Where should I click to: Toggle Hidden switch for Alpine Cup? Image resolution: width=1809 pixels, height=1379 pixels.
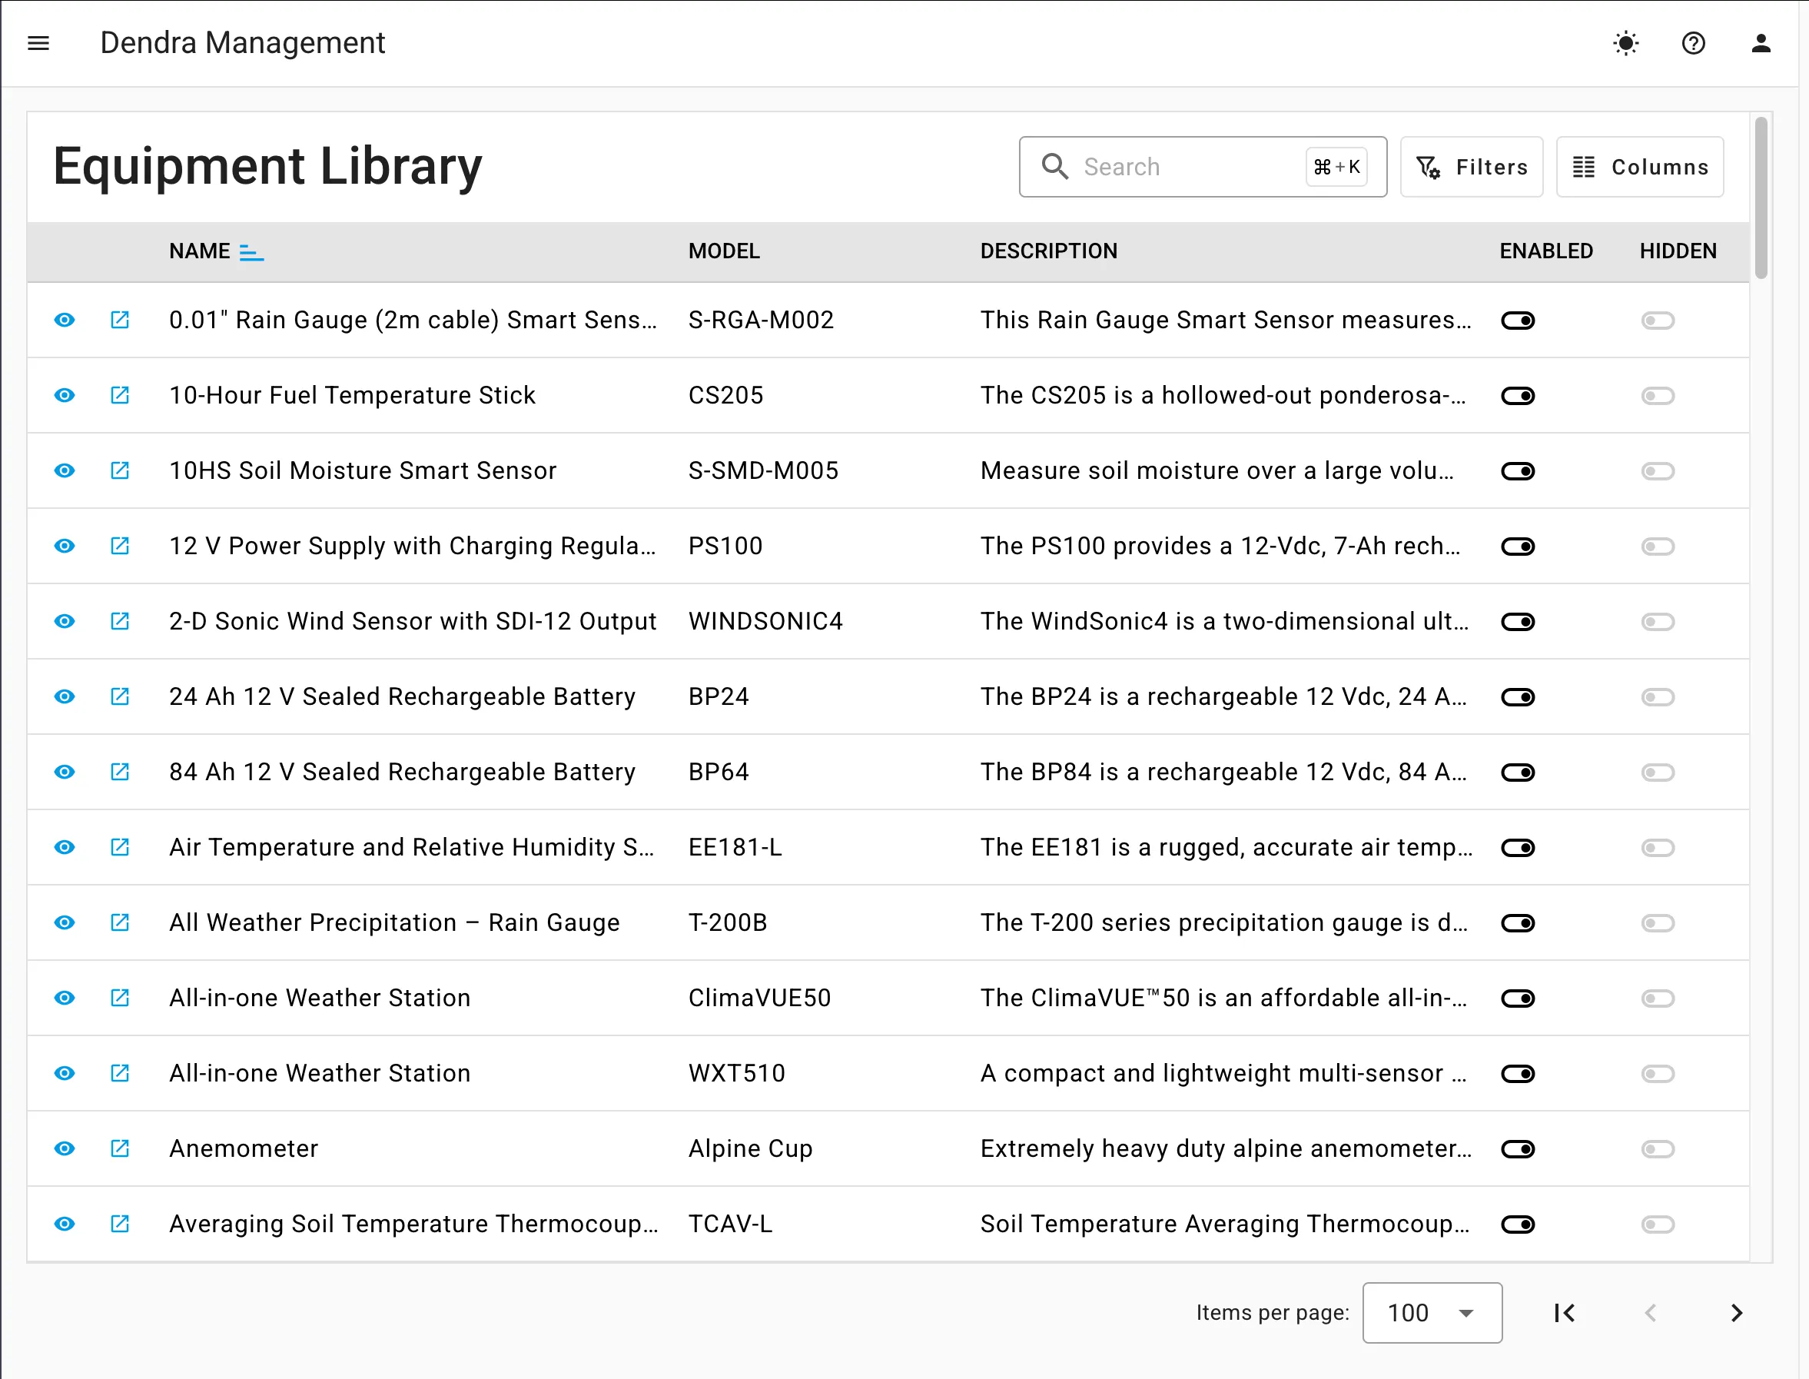point(1657,1149)
